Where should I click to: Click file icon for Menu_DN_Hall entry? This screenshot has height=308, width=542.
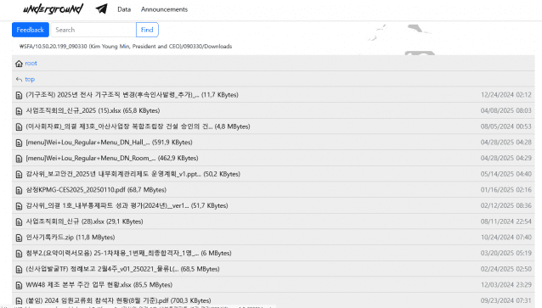[19, 143]
